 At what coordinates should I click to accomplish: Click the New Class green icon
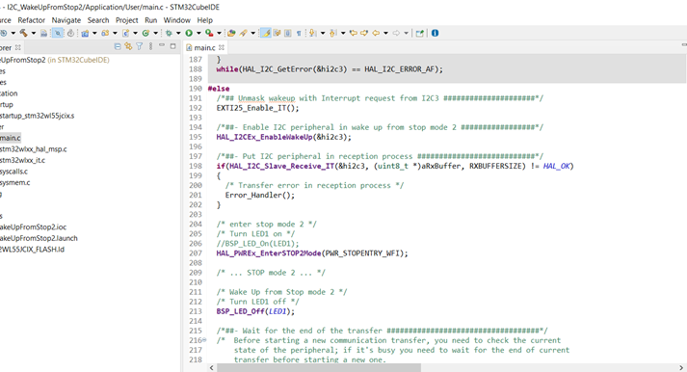point(145,33)
